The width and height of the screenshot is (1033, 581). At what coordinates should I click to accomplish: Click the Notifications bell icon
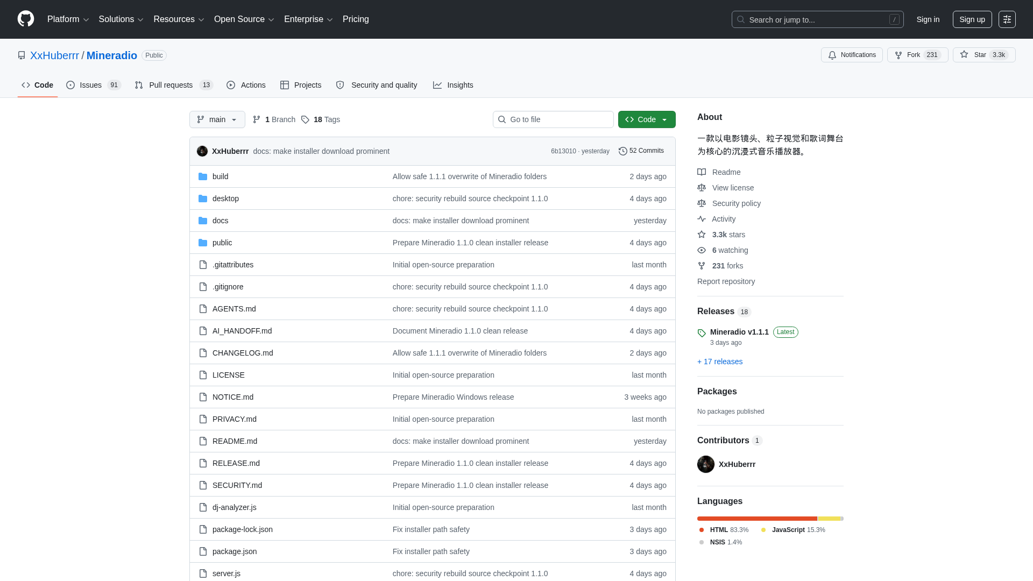[x=832, y=55]
